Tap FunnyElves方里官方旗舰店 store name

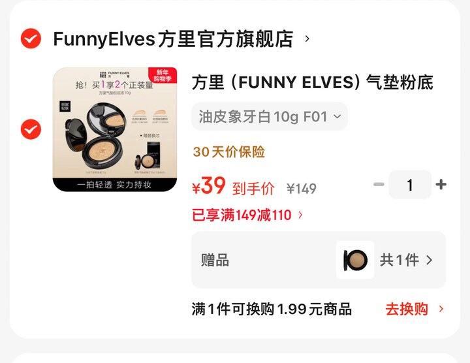(173, 39)
